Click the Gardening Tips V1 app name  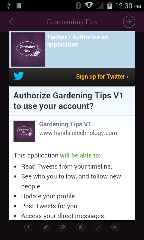(65, 124)
